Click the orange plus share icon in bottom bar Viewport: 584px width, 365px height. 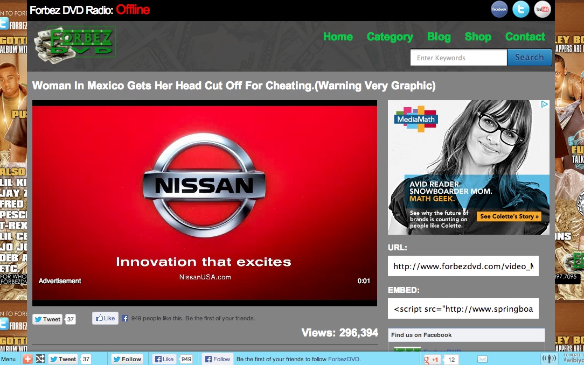pyautogui.click(x=27, y=359)
